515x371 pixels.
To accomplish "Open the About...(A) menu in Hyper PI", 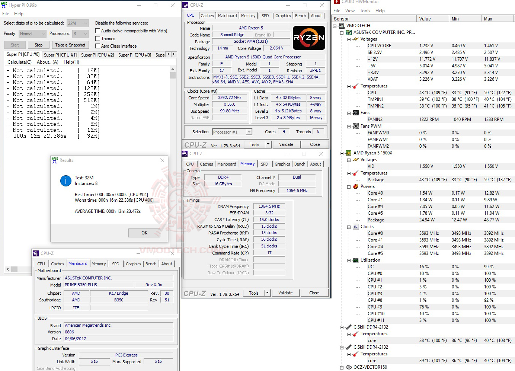I will coord(48,62).
